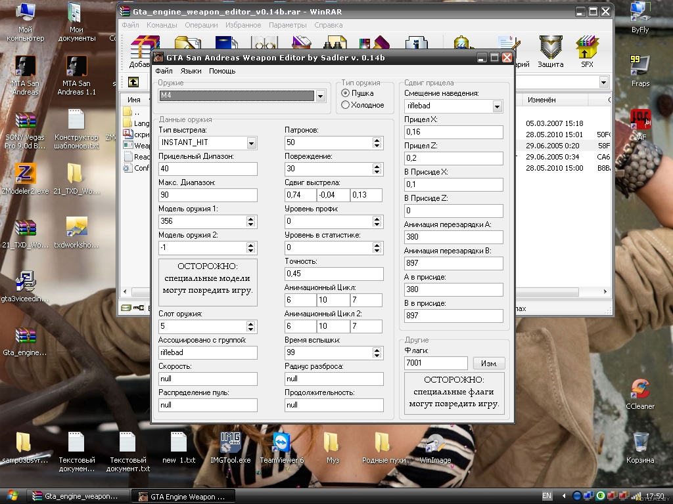Select the ZModeler2.exe desktop icon
Viewport: 673px width, 504px height.
pyautogui.click(x=25, y=179)
